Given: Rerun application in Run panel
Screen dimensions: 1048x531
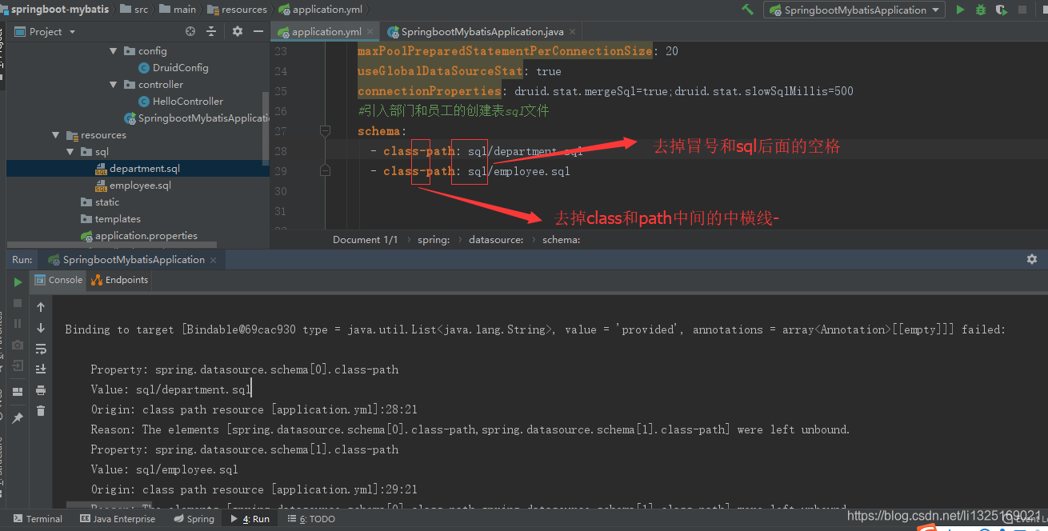Looking at the screenshot, I should click(x=18, y=281).
